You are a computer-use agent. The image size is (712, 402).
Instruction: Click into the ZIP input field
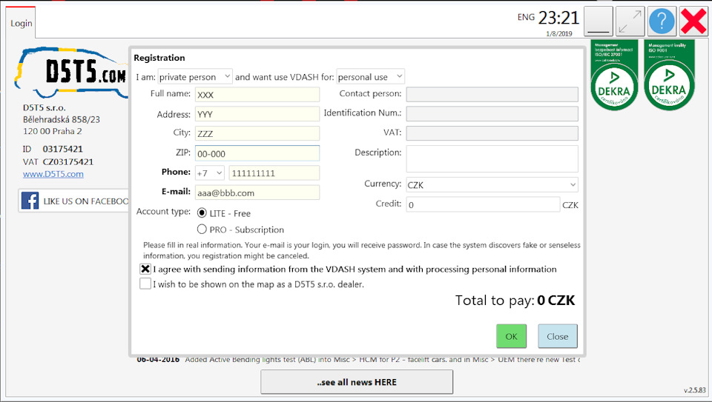257,153
